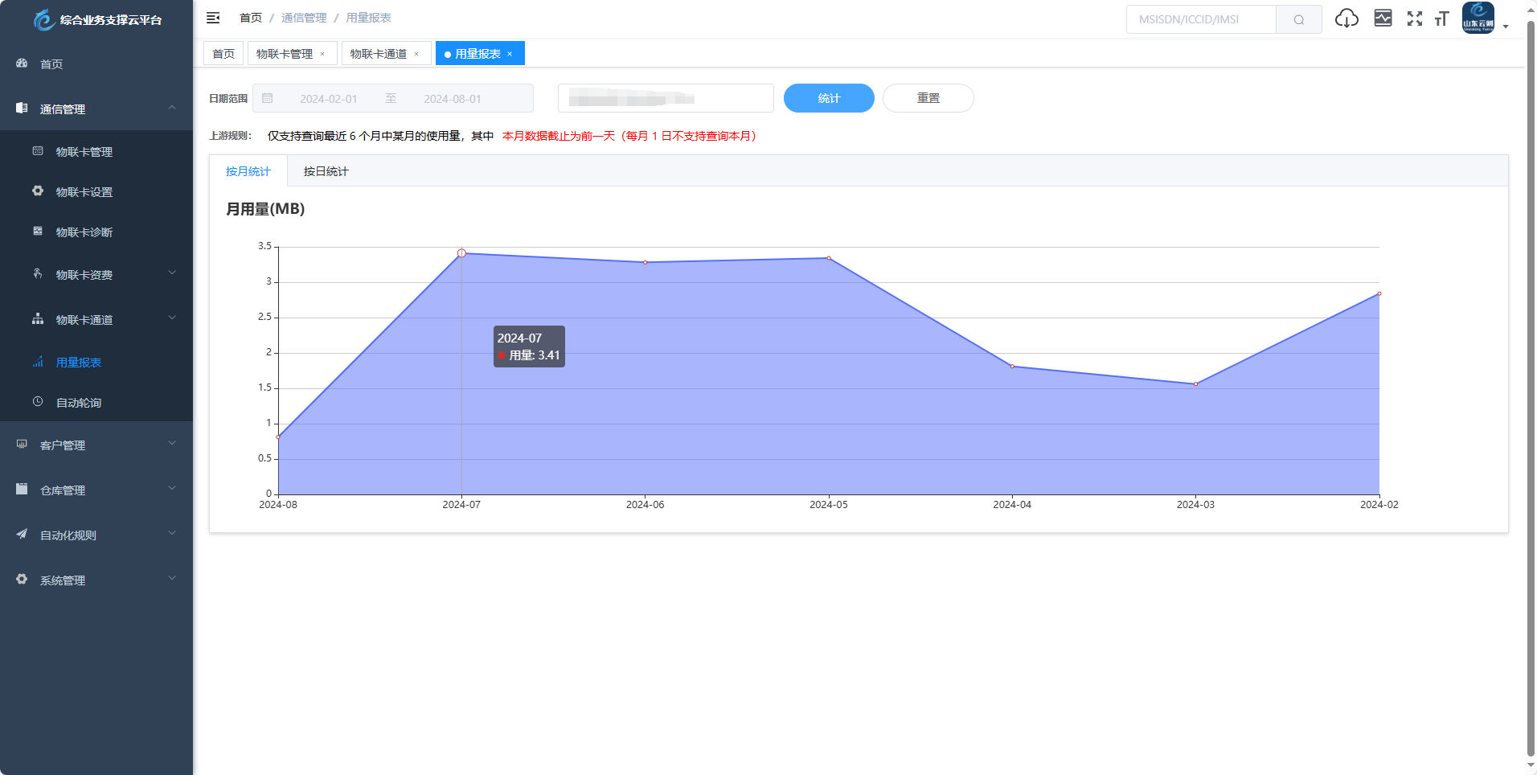
Task: Switch to the 按日统计 tab
Action: [x=326, y=171]
